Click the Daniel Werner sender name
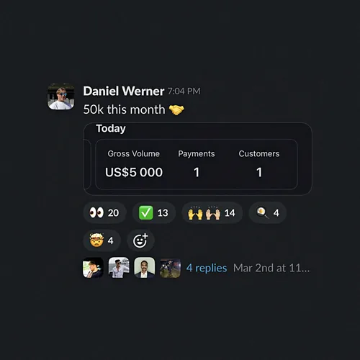The width and height of the screenshot is (360, 360). 124,91
